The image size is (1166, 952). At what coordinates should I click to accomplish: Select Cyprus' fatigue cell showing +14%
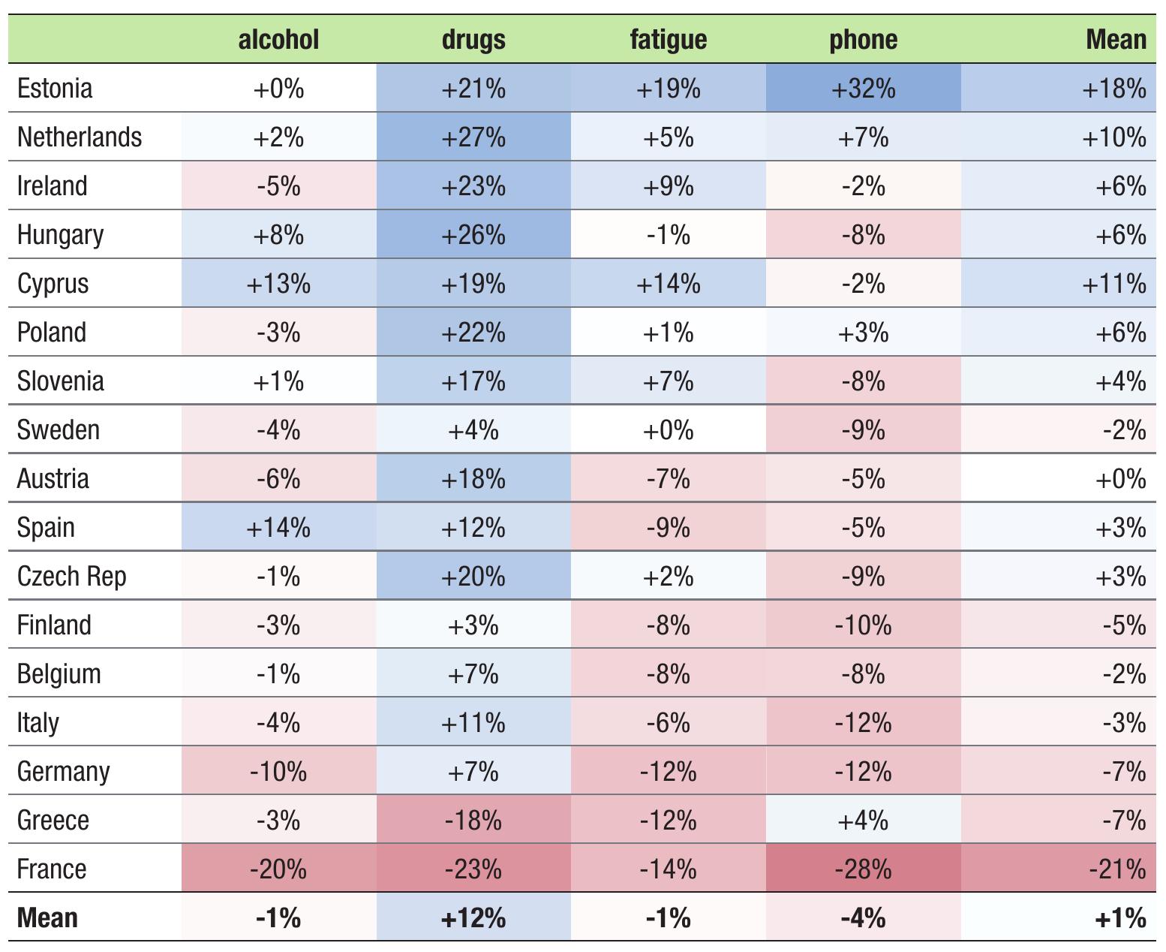coord(668,284)
